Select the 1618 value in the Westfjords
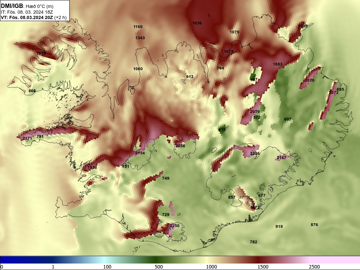The width and height of the screenshot is (360, 270). [x=41, y=54]
